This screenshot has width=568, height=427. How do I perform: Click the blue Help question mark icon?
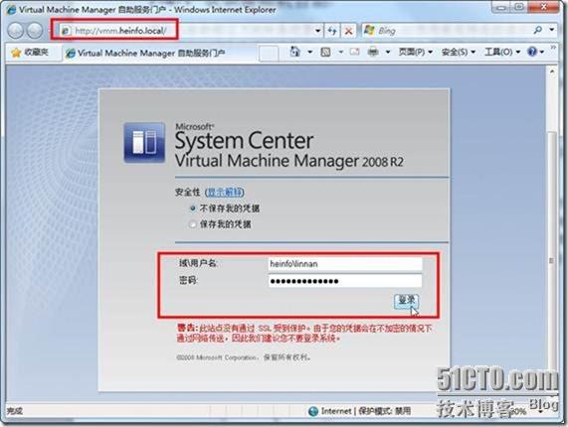pyautogui.click(x=532, y=52)
